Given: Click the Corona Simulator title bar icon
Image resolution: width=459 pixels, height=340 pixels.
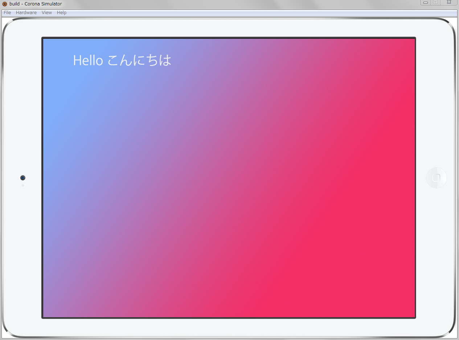Looking at the screenshot, I should 5,4.
